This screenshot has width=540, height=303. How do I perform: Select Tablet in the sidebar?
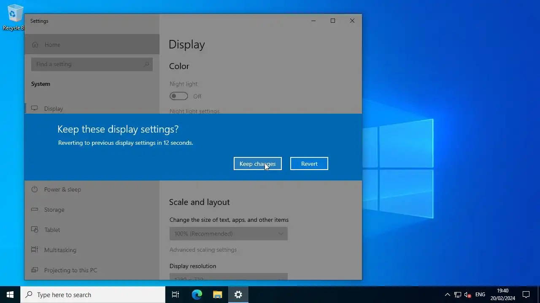tap(92, 230)
